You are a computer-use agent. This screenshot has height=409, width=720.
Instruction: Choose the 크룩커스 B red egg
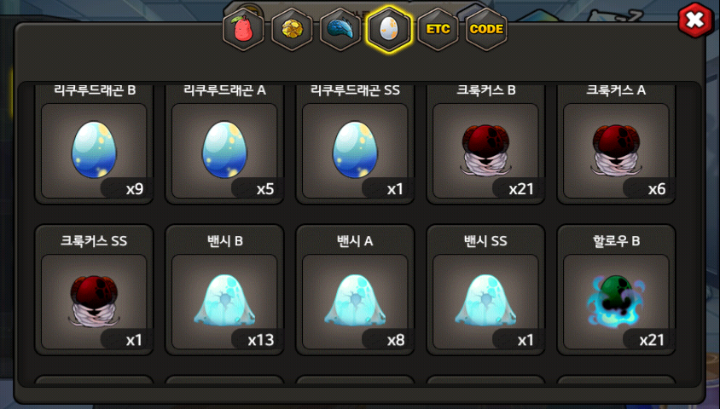[485, 151]
